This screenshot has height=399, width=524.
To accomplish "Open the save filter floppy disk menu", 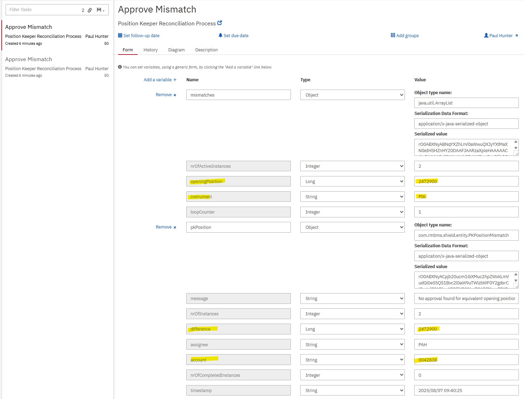I will 100,10.
